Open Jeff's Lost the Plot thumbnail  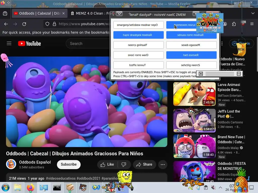point(195,121)
